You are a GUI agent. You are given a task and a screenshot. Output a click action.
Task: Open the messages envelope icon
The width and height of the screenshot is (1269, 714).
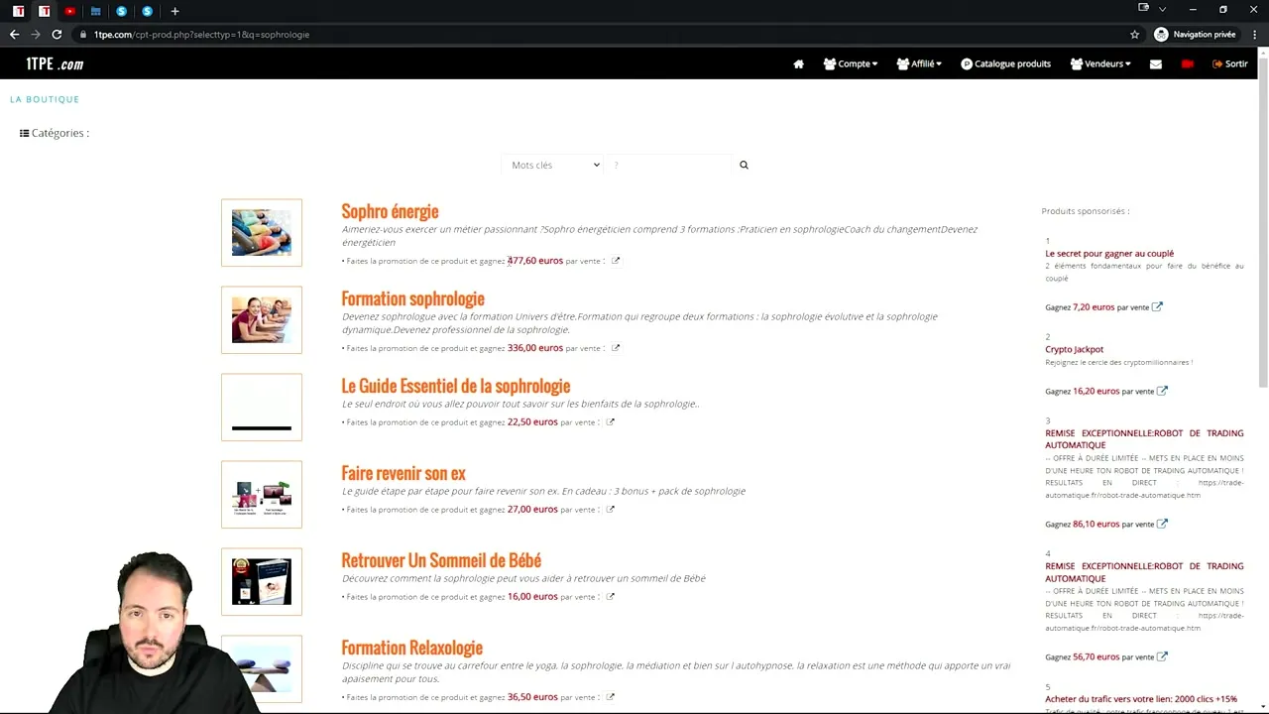[x=1155, y=63]
